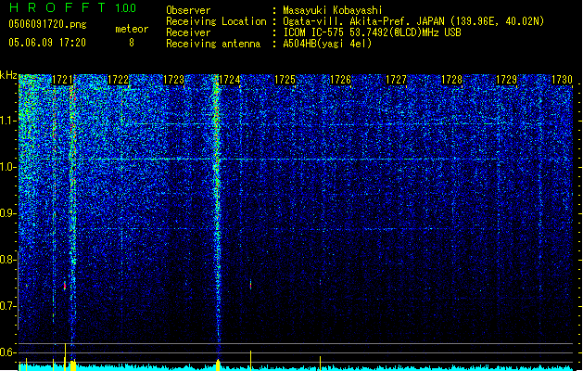Click the ICOM IC-575 receiver text

tap(373, 32)
